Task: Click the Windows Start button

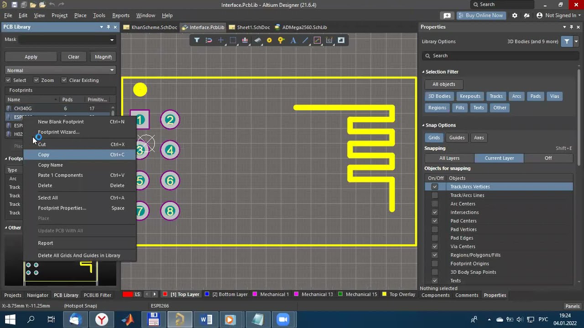Action: coord(10,319)
